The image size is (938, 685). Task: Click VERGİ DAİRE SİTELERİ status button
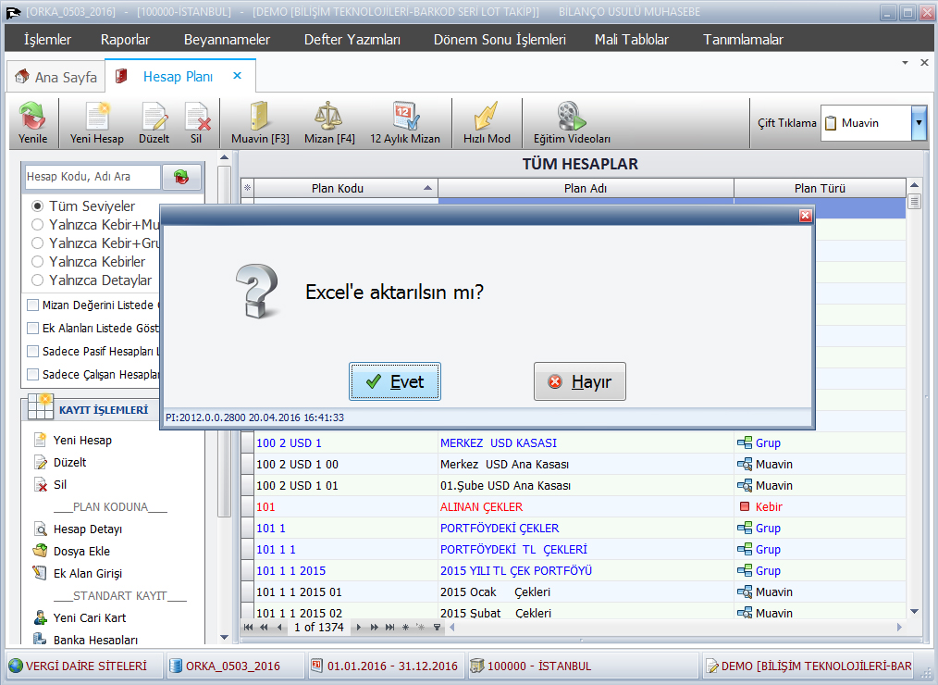(84, 666)
